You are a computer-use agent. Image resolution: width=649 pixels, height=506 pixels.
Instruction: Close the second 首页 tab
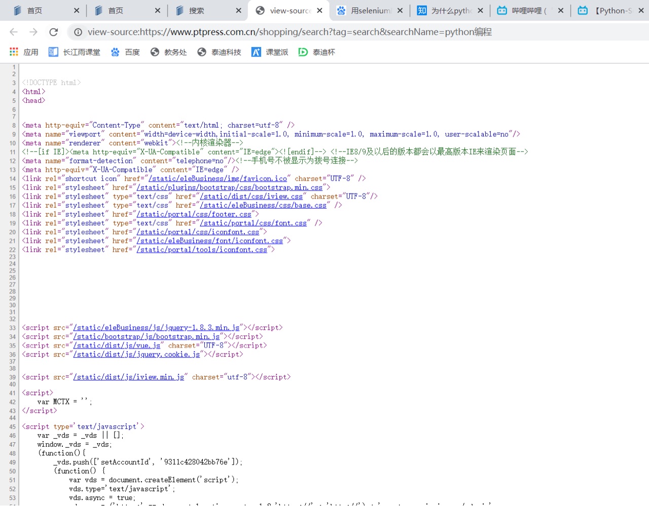pyautogui.click(x=158, y=10)
